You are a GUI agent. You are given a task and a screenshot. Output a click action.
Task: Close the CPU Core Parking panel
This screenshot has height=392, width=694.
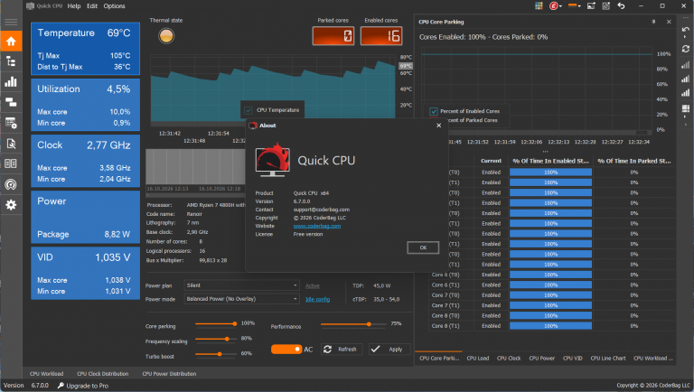tap(669, 22)
